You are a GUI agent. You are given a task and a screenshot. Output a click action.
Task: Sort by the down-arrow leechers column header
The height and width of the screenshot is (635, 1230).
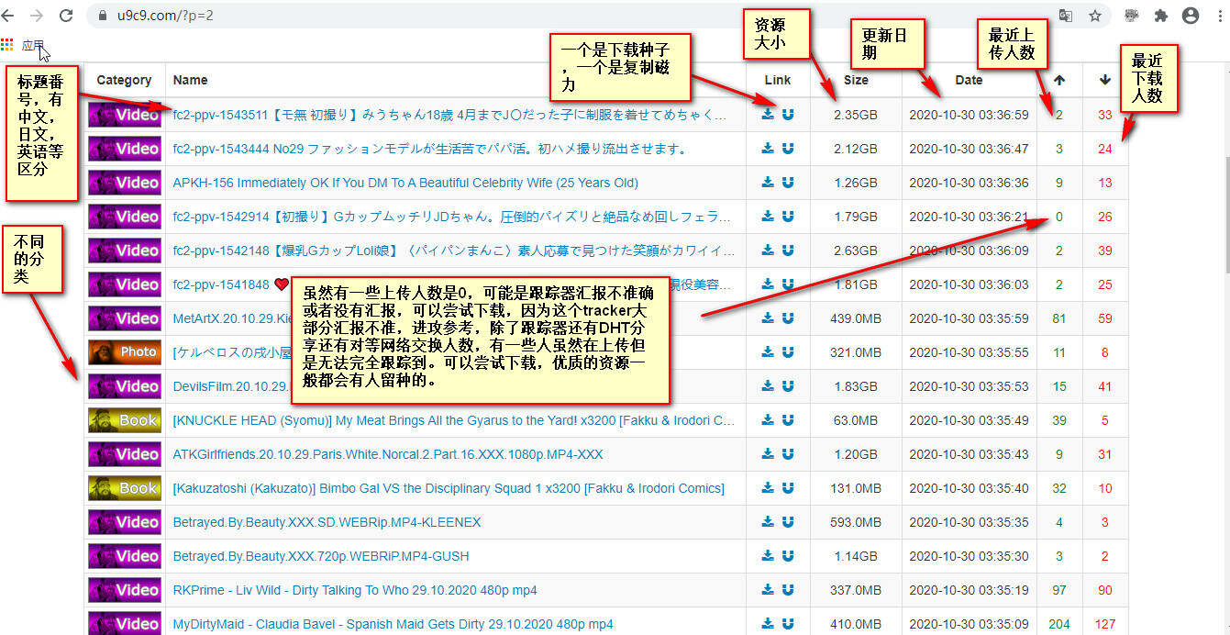(x=1105, y=80)
